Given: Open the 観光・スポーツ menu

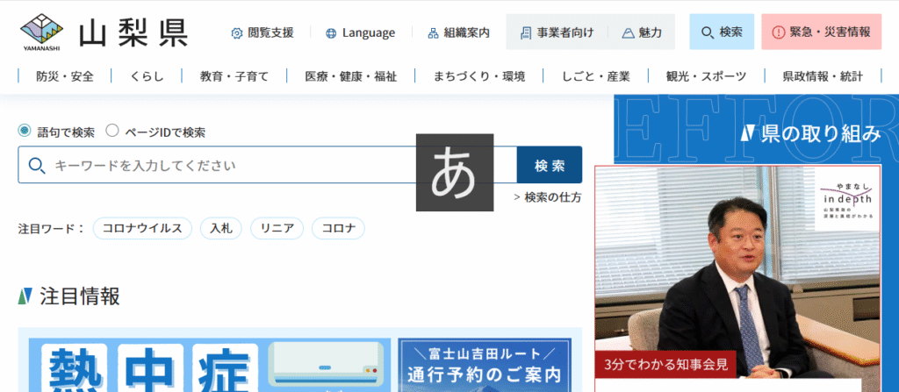Looking at the screenshot, I should pyautogui.click(x=707, y=76).
